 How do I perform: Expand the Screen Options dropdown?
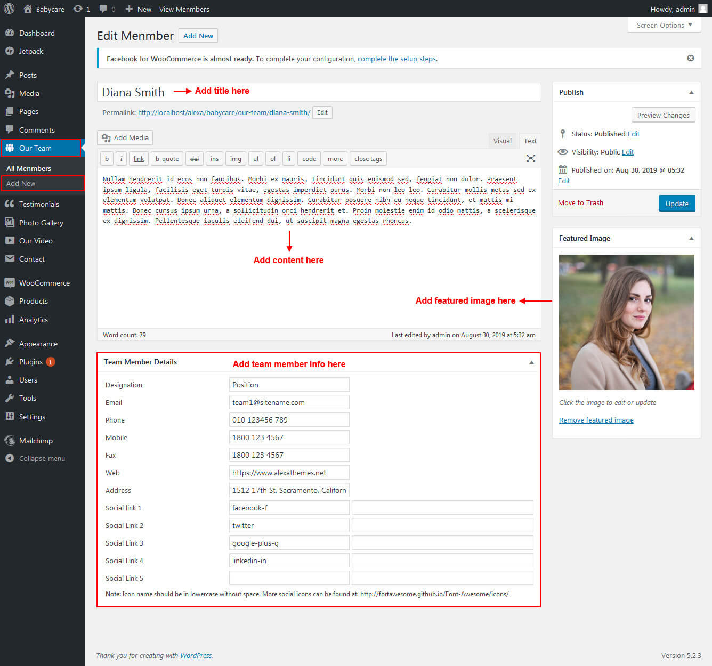coord(664,25)
